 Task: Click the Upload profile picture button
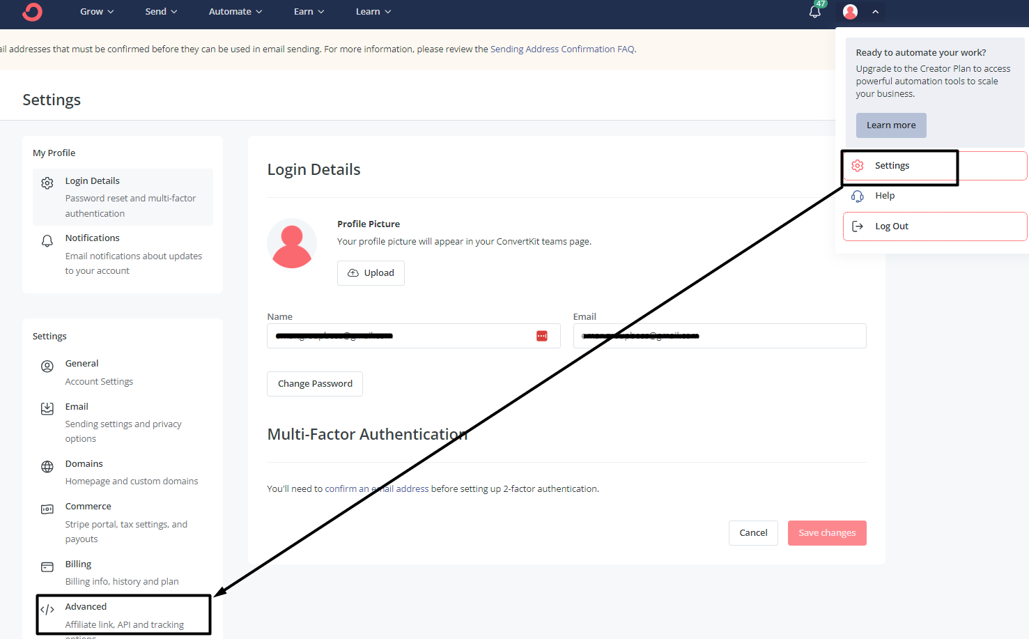tap(371, 273)
